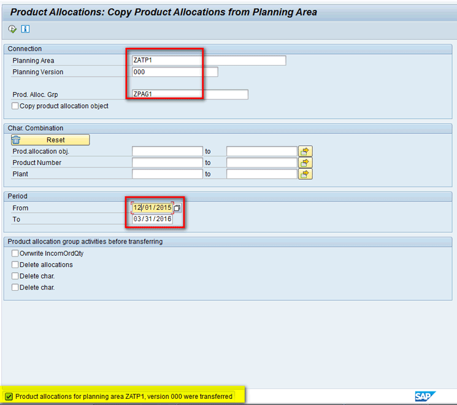Click the green success status icon

(x=9, y=396)
